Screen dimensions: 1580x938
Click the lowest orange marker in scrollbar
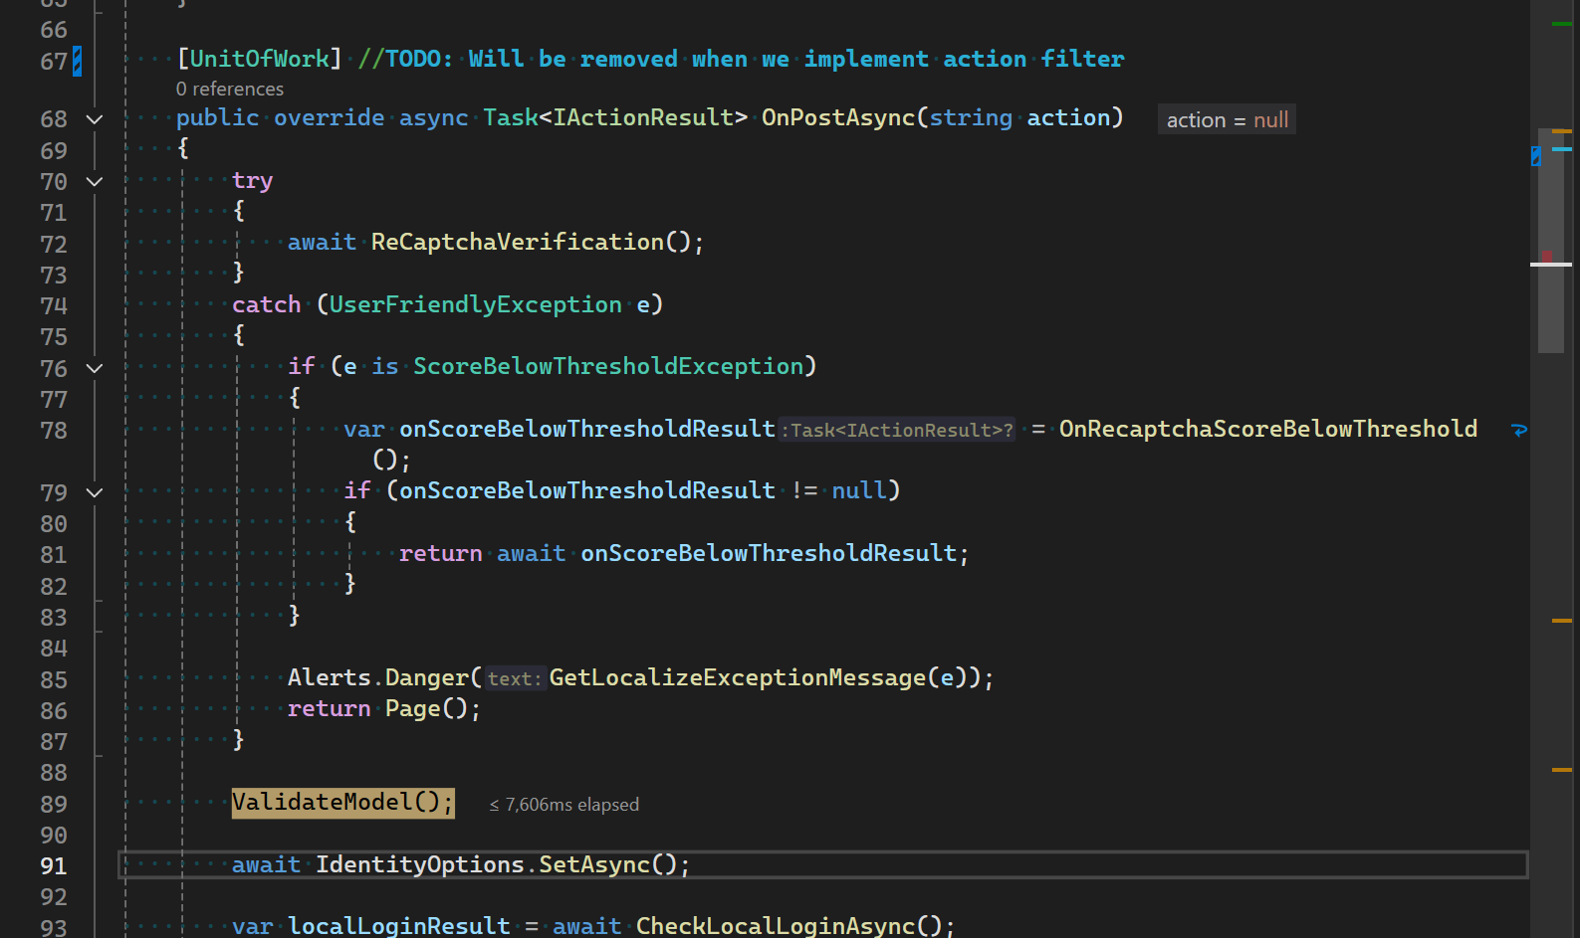click(x=1561, y=770)
